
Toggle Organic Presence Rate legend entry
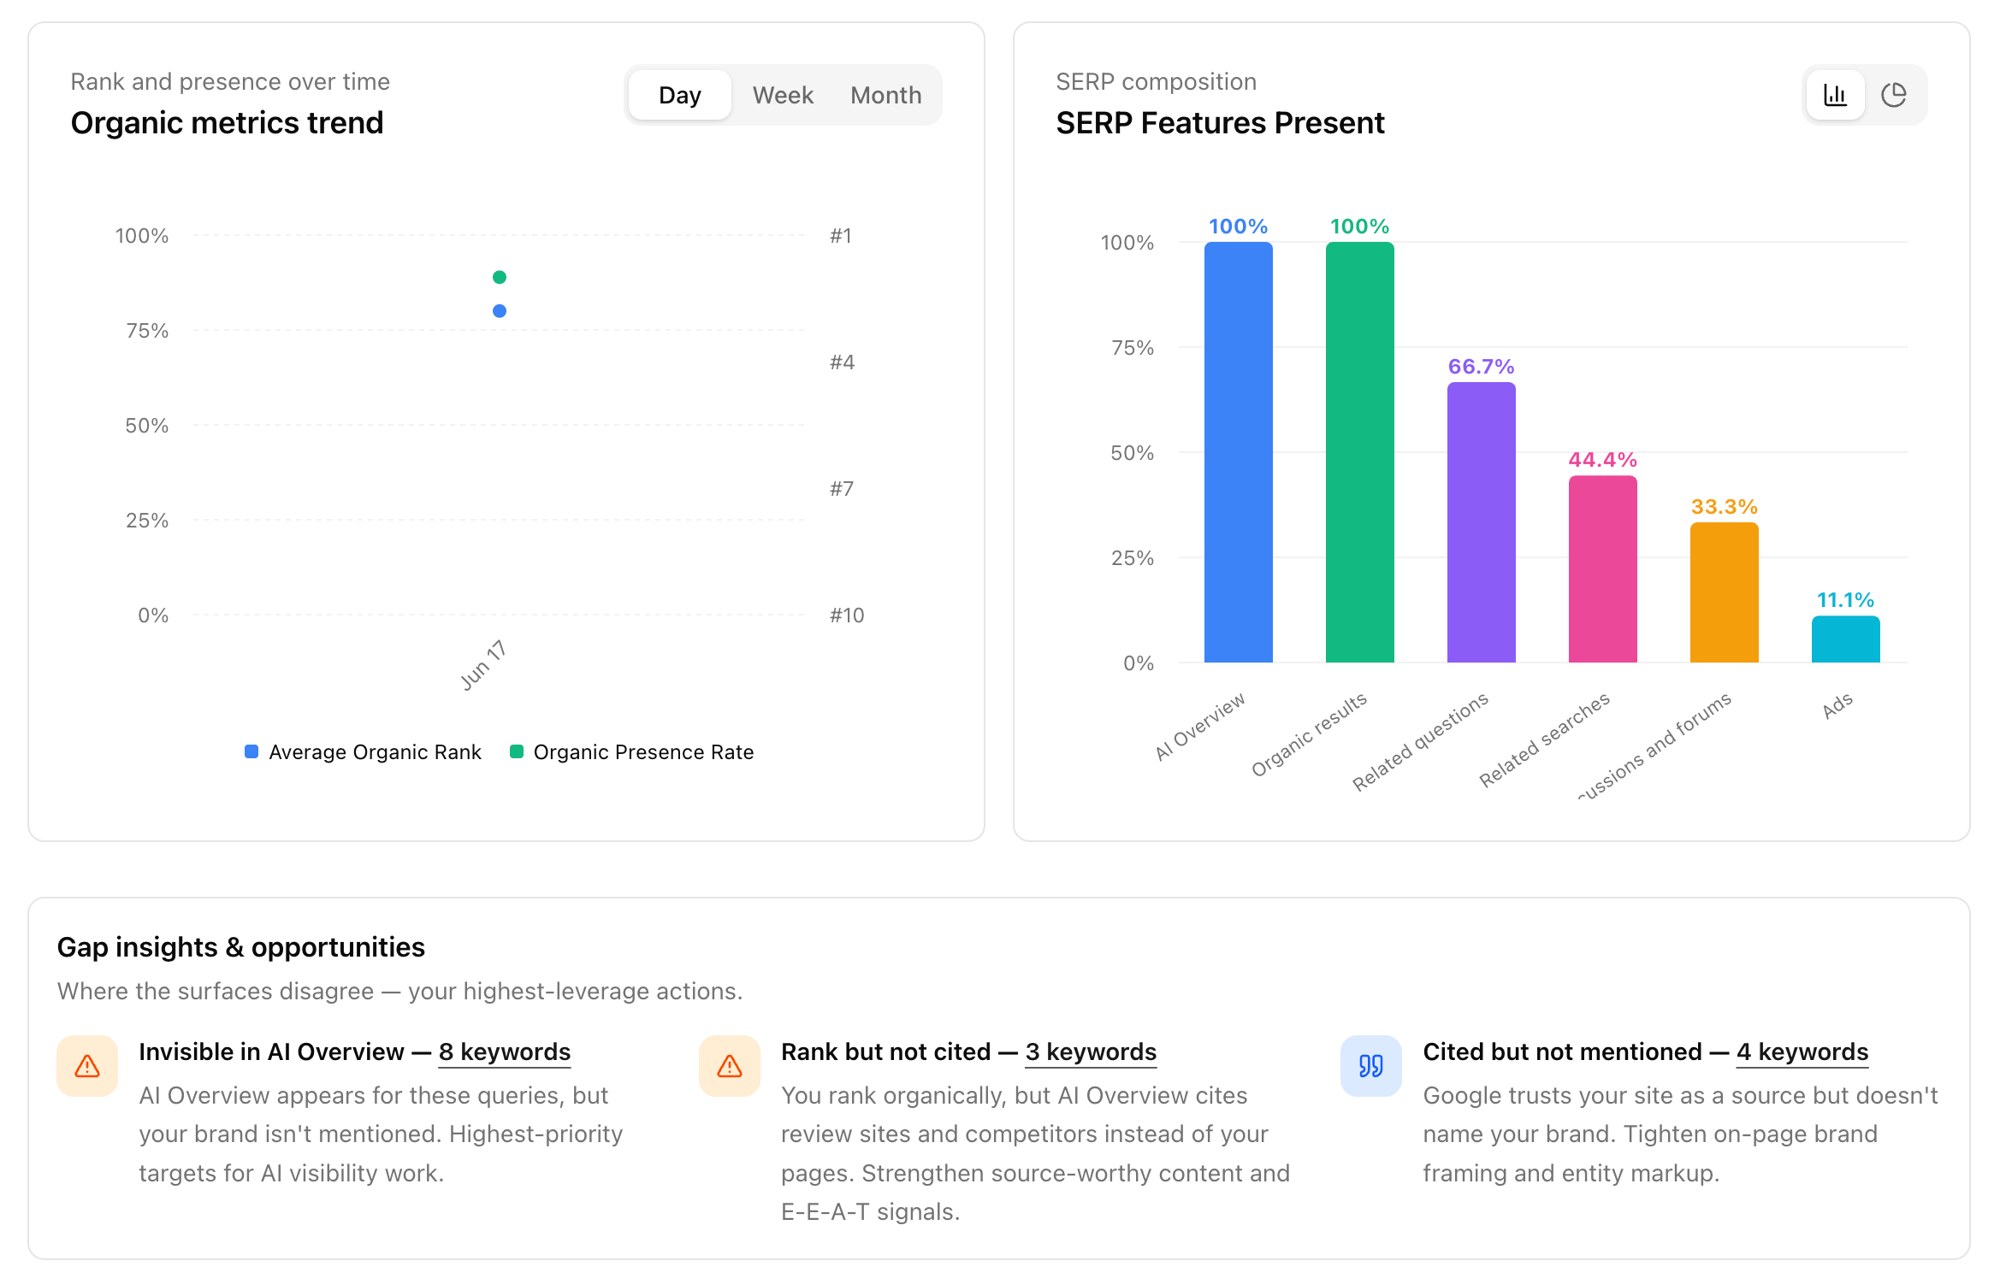(631, 751)
